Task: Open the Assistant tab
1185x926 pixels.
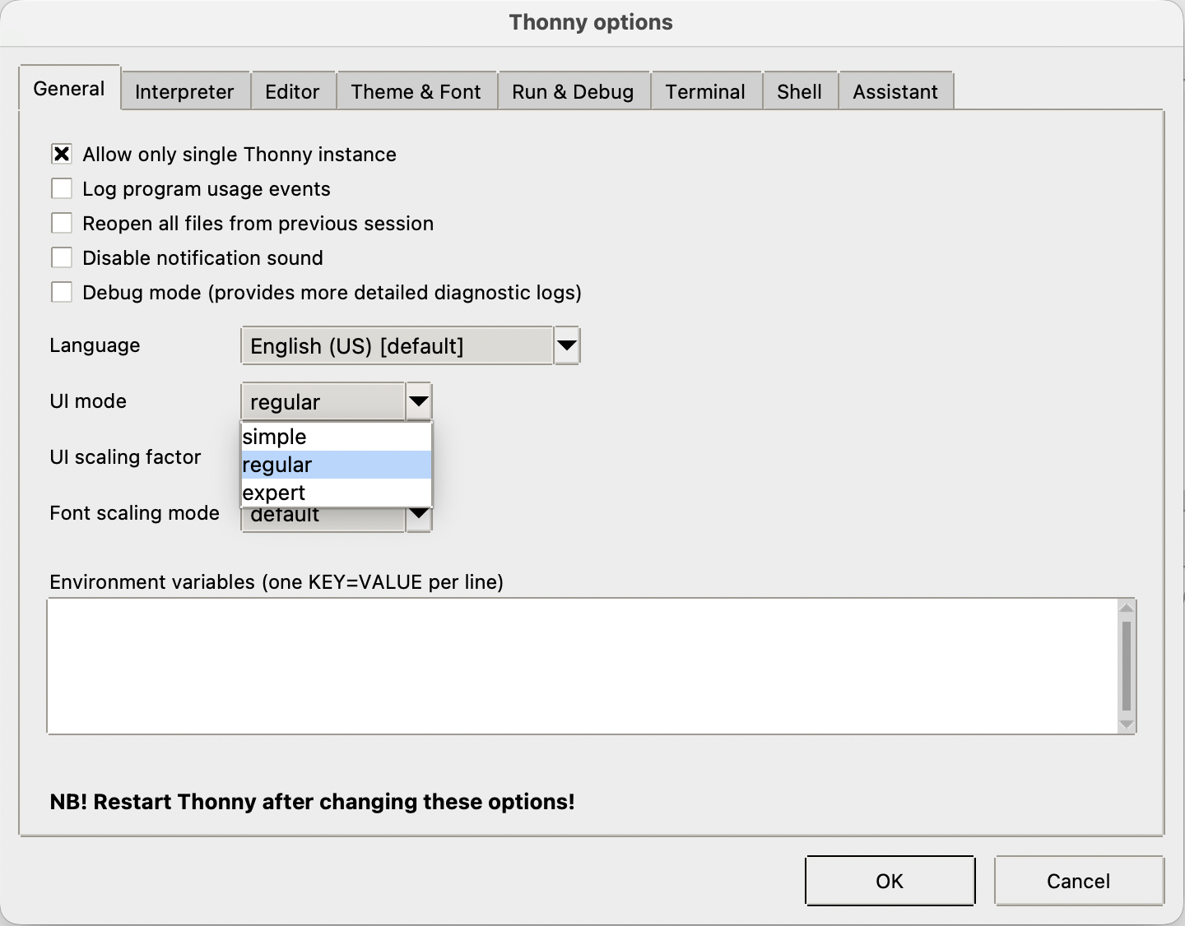Action: click(895, 91)
